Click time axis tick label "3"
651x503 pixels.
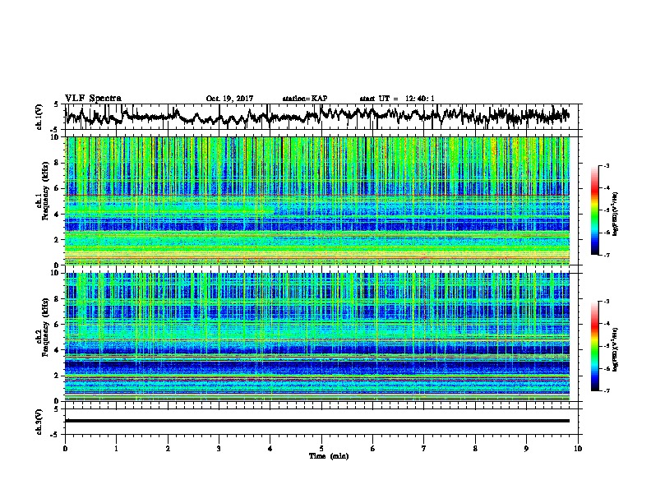tap(219, 449)
